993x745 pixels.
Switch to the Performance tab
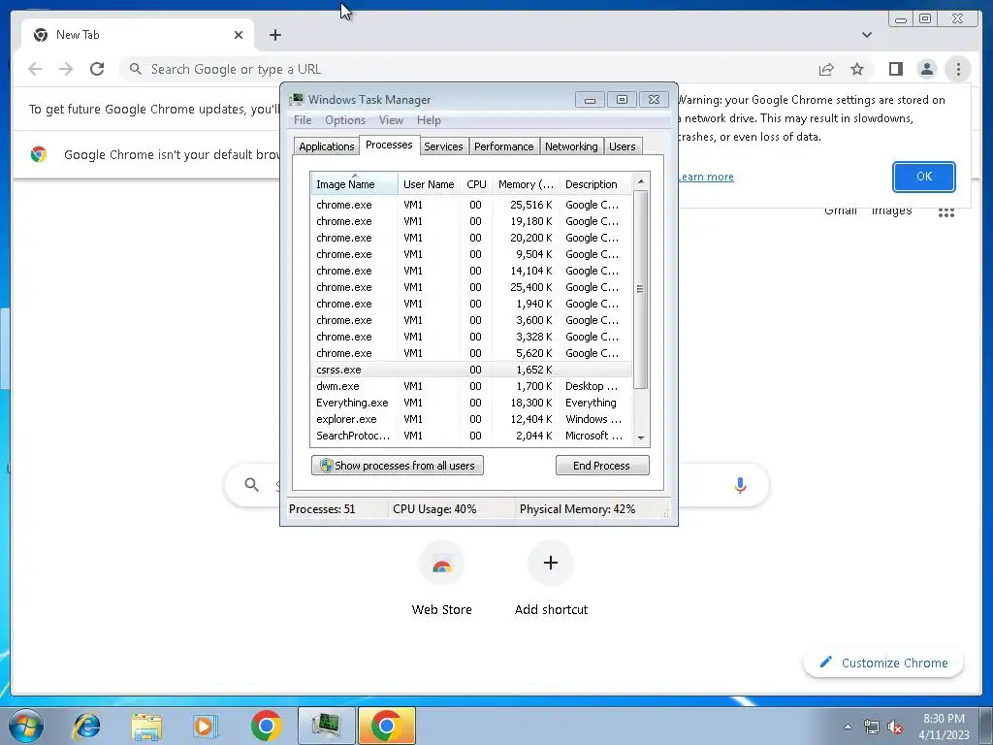pos(503,146)
